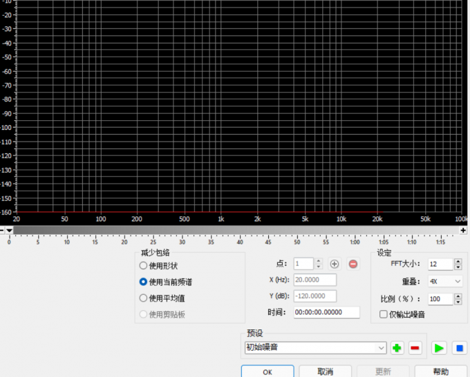
Task: Click the red remove preset minus icon
Action: point(415,348)
